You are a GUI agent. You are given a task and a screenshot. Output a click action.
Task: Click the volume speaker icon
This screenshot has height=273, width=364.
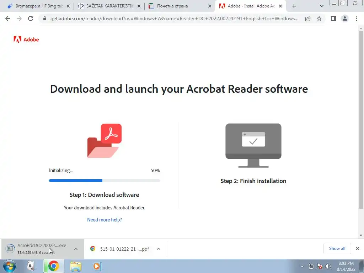click(x=328, y=266)
